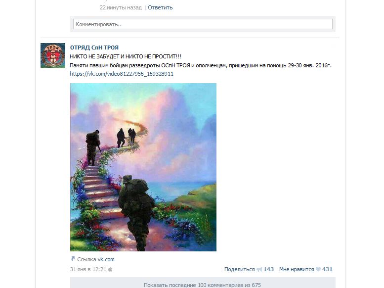Open the vk.com/video81227956_169328911 link
The image size is (384, 288).
pyautogui.click(x=122, y=74)
